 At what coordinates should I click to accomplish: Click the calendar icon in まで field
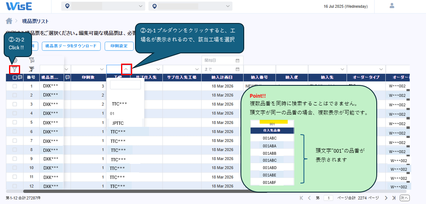[x=237, y=69]
